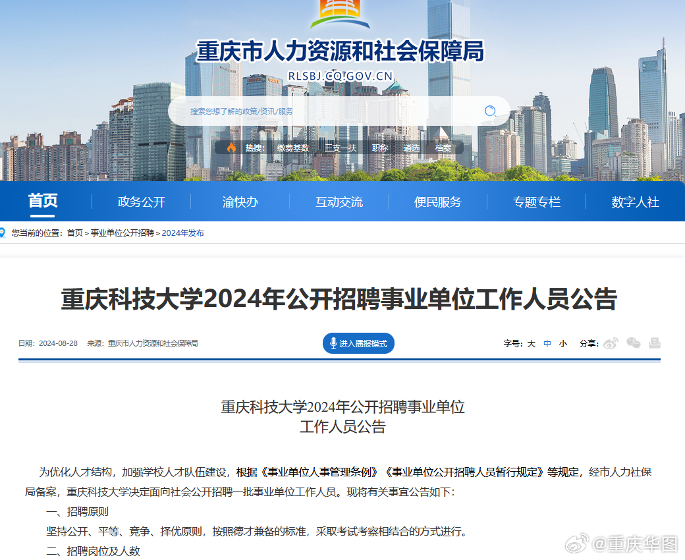Open the 渝快办 navigation tab
685x560 pixels.
240,202
